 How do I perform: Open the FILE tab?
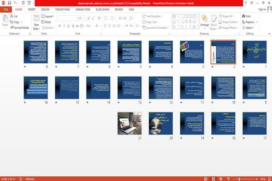pyautogui.click(x=6, y=10)
